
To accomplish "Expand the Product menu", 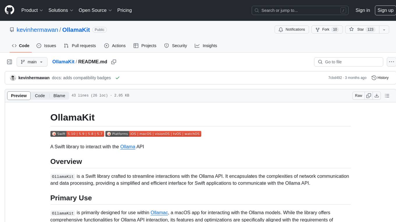I will tap(32, 10).
